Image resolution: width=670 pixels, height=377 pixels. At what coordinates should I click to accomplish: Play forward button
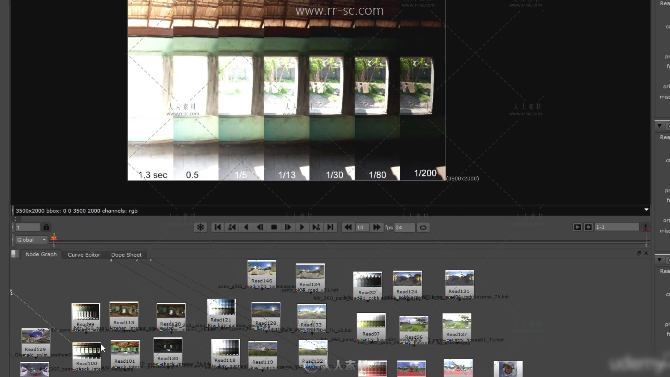point(302,227)
